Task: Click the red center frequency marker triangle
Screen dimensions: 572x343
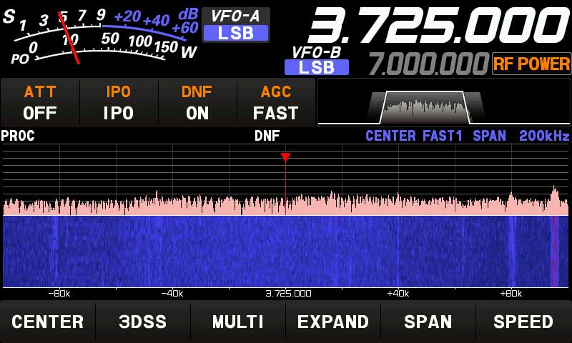Action: [285, 157]
